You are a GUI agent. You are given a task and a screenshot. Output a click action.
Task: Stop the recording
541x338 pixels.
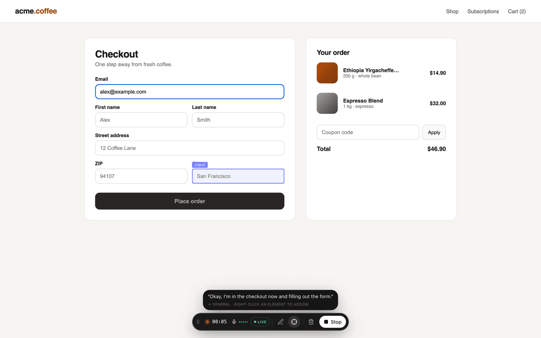(x=333, y=322)
